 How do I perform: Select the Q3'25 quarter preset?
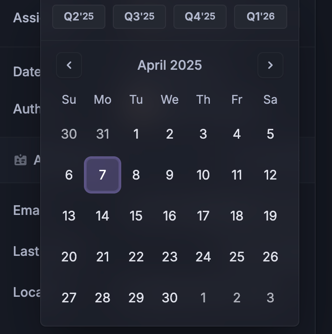139,17
